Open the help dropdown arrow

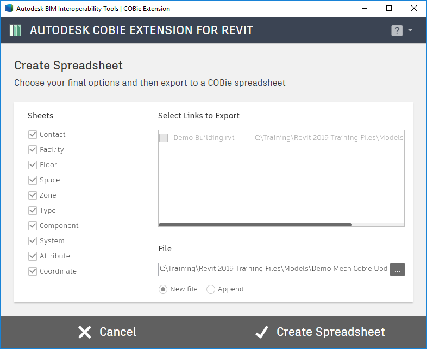(x=410, y=30)
